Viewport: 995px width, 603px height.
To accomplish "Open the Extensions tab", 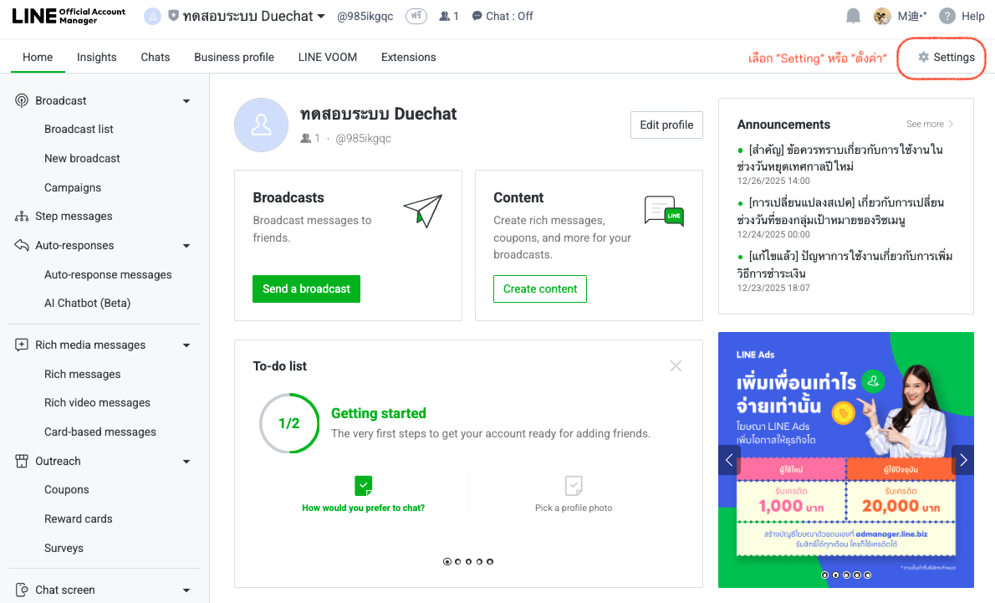I will (x=409, y=57).
